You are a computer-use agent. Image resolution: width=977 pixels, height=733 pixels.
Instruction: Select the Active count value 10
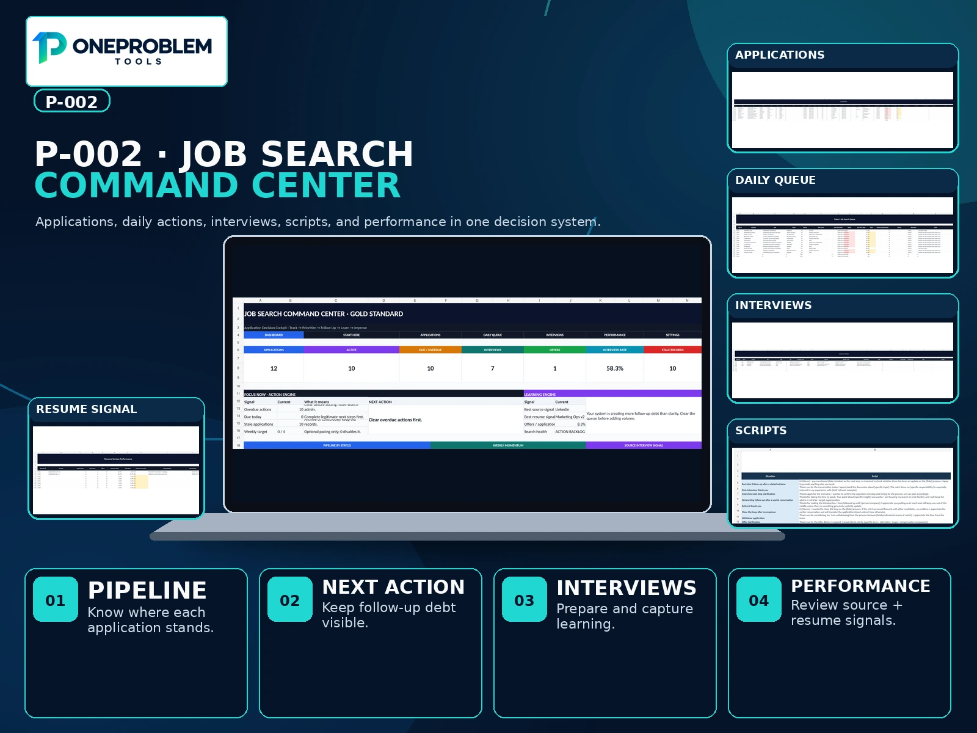(x=351, y=368)
